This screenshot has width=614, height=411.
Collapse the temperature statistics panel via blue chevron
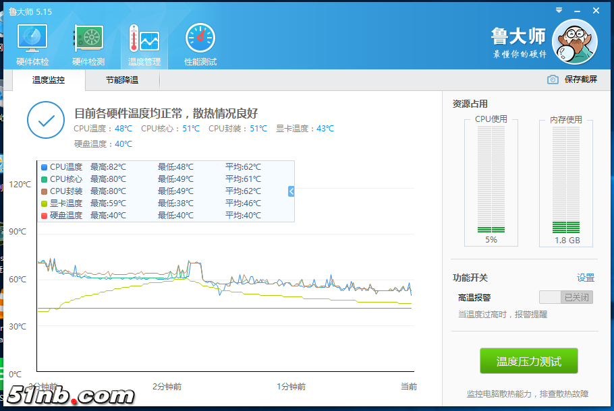coord(290,191)
